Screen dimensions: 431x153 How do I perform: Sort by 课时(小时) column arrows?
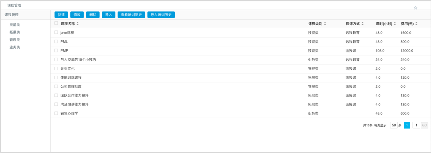tap(395, 24)
